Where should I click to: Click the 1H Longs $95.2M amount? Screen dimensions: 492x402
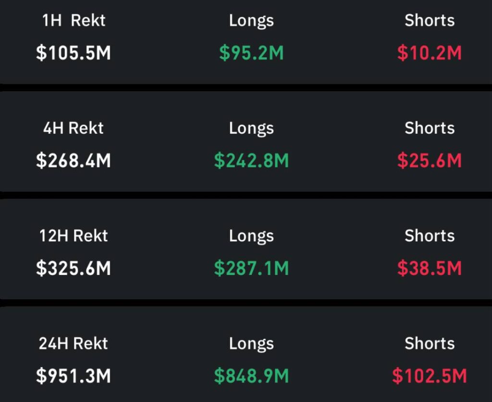[251, 53]
